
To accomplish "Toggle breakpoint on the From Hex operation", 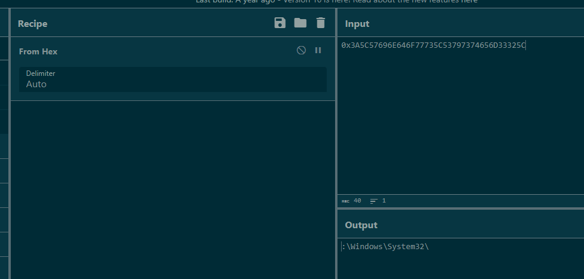I will [318, 51].
